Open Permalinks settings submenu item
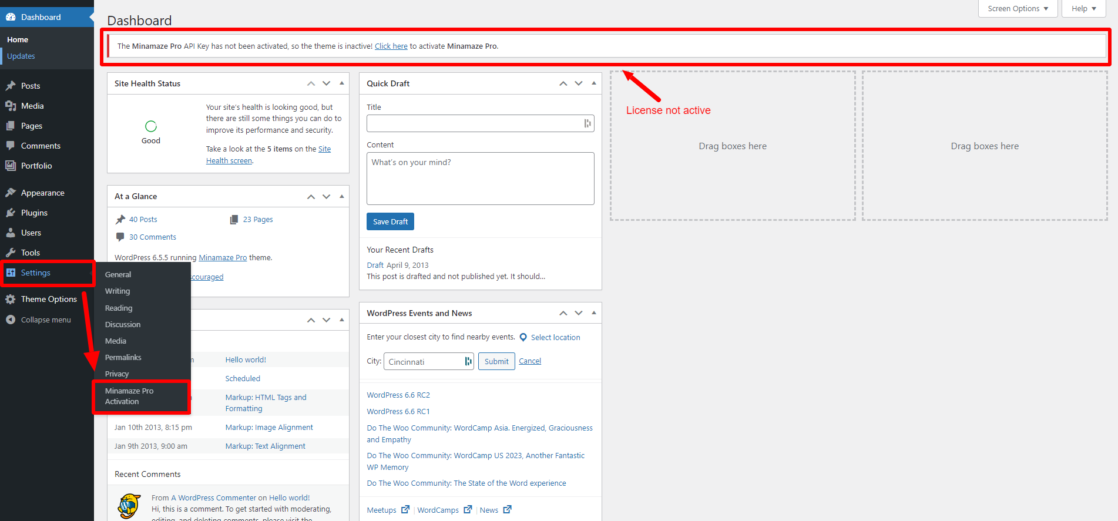 (x=123, y=357)
